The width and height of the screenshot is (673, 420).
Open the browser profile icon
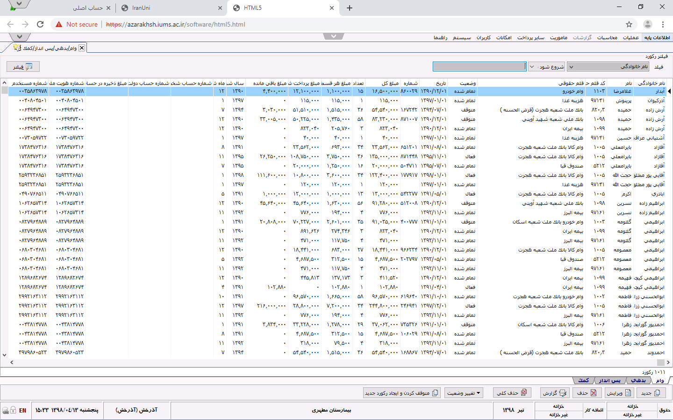647,24
